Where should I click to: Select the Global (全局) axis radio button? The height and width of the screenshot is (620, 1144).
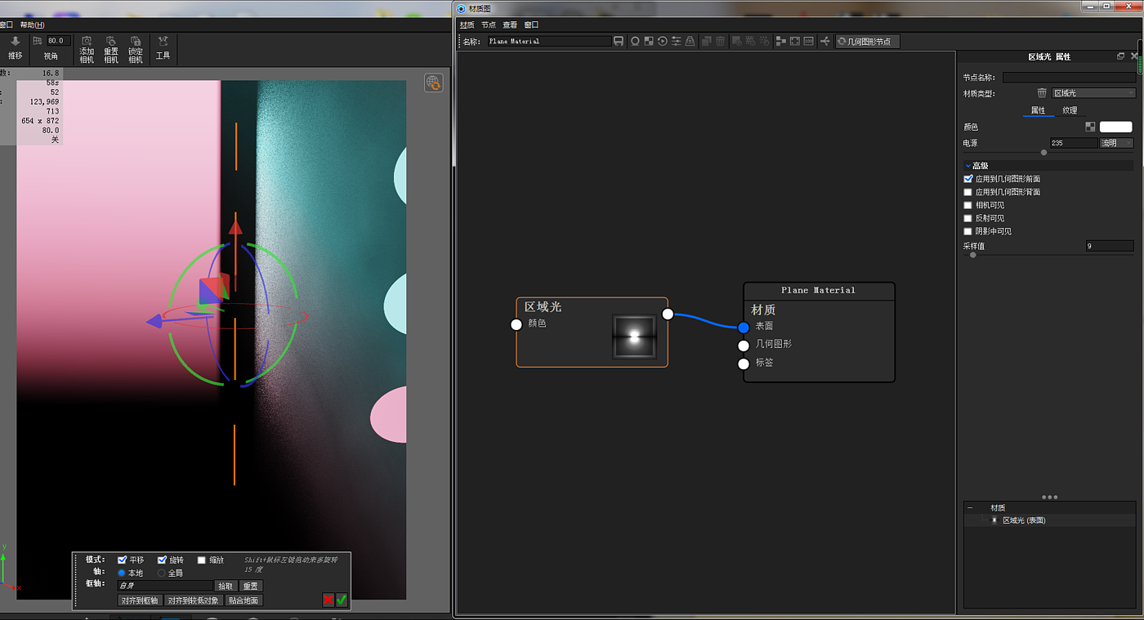(x=161, y=573)
